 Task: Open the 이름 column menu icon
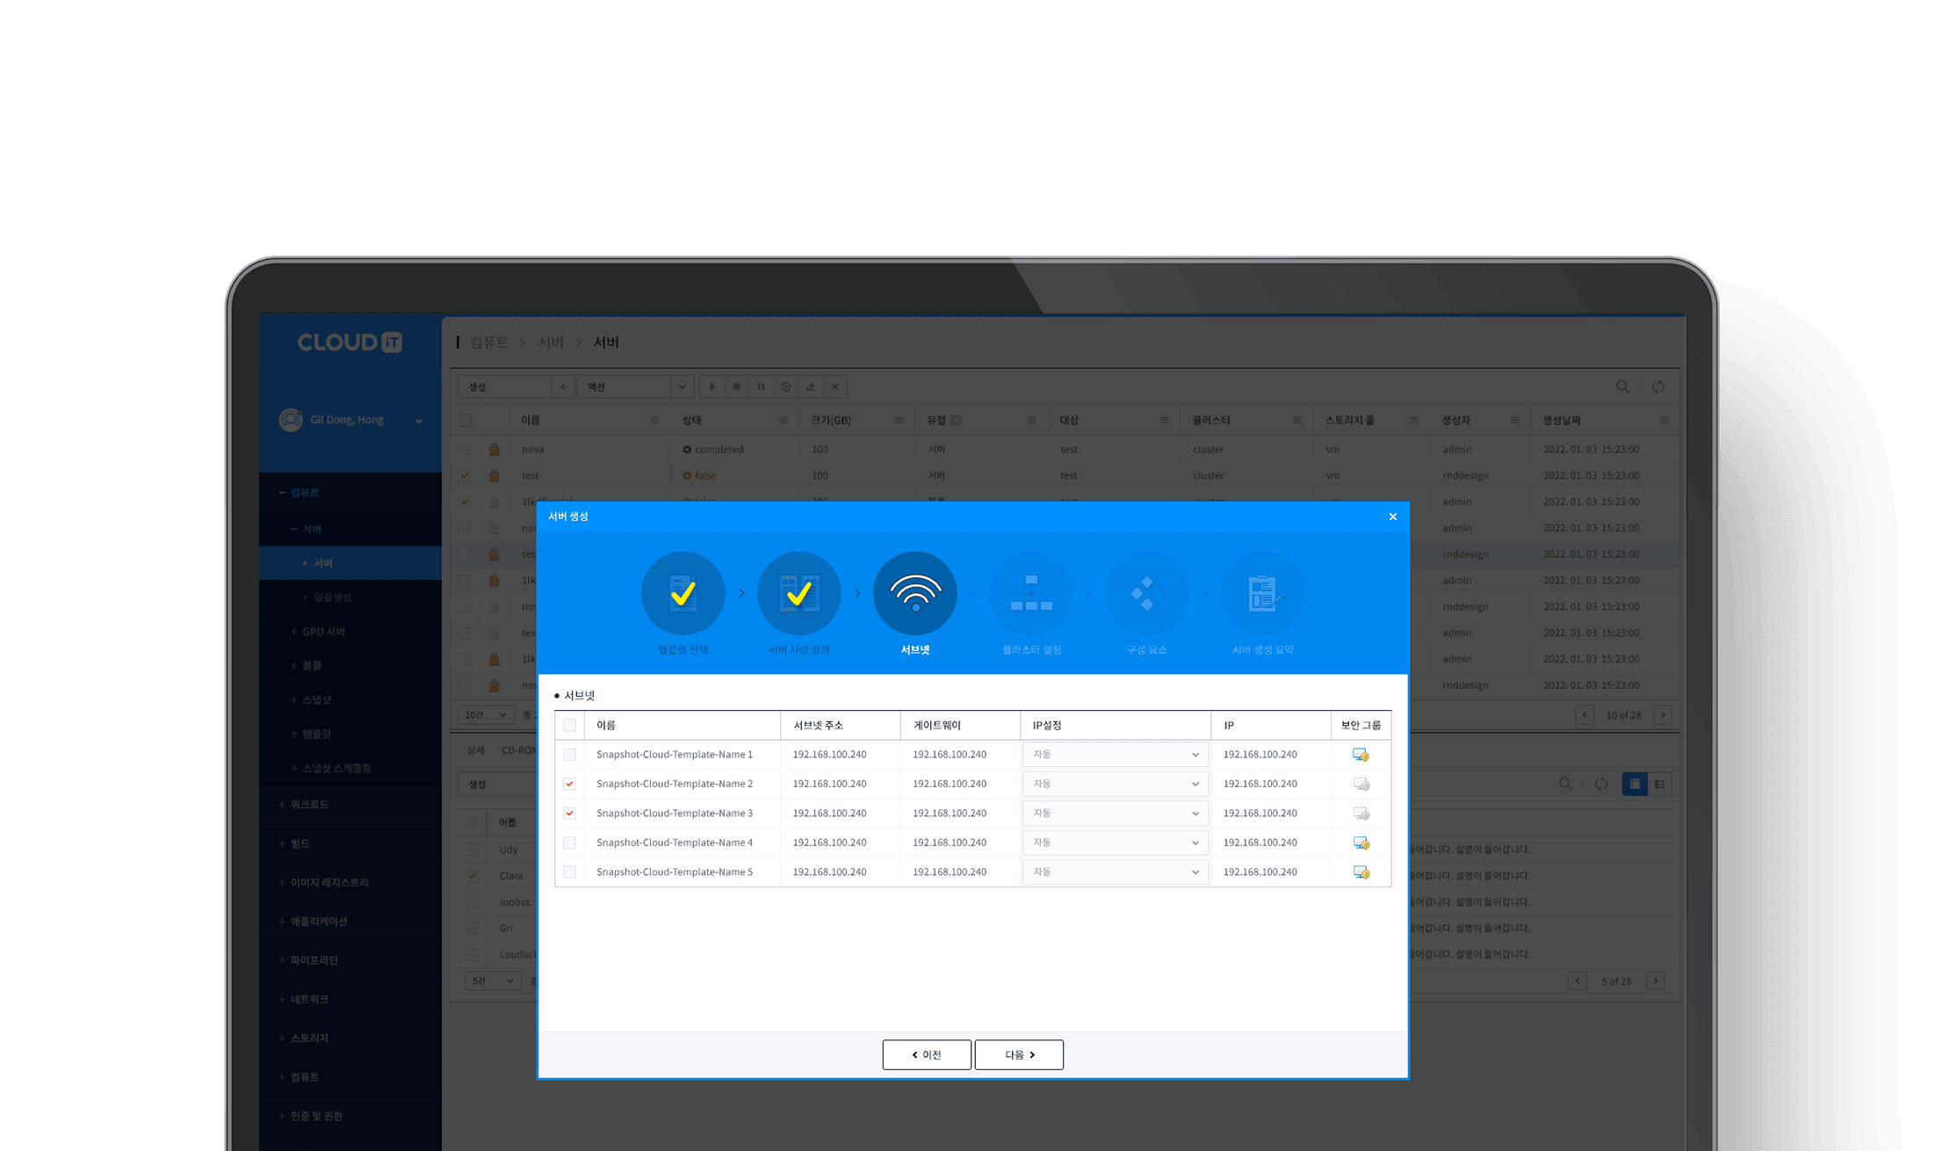(654, 420)
